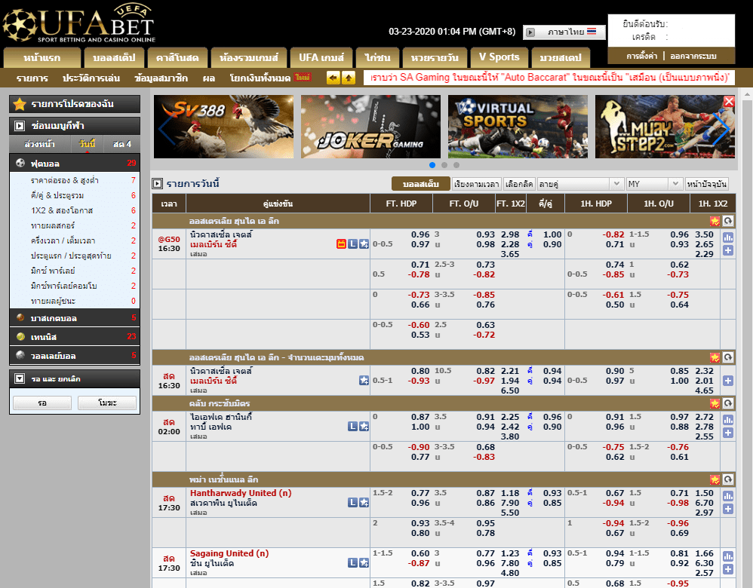Refresh the คลับ กระชับมิตร league section
753x588 pixels.
coord(728,403)
